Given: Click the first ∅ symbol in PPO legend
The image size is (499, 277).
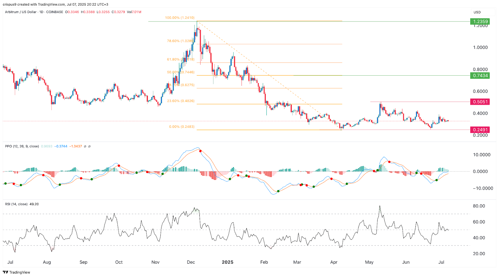Looking at the screenshot, I should [85, 146].
